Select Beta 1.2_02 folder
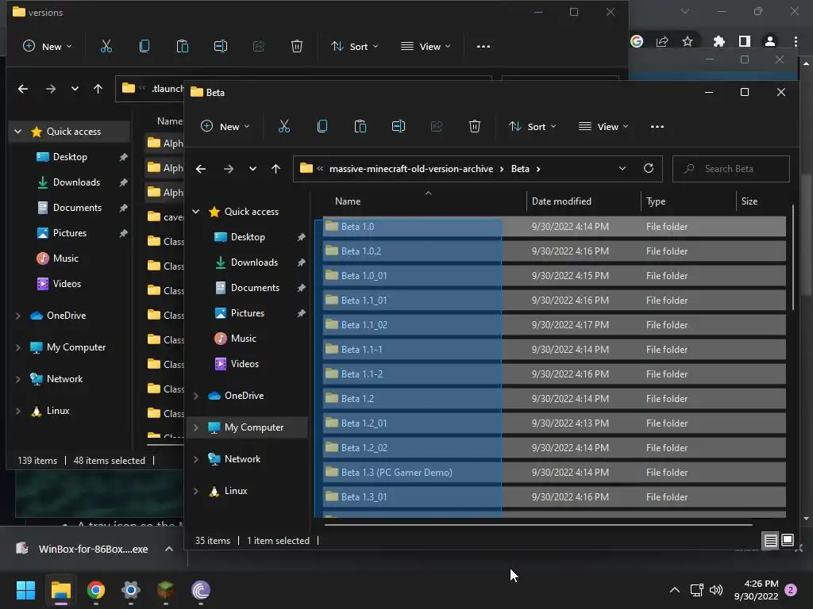The height and width of the screenshot is (609, 813). pos(553,447)
